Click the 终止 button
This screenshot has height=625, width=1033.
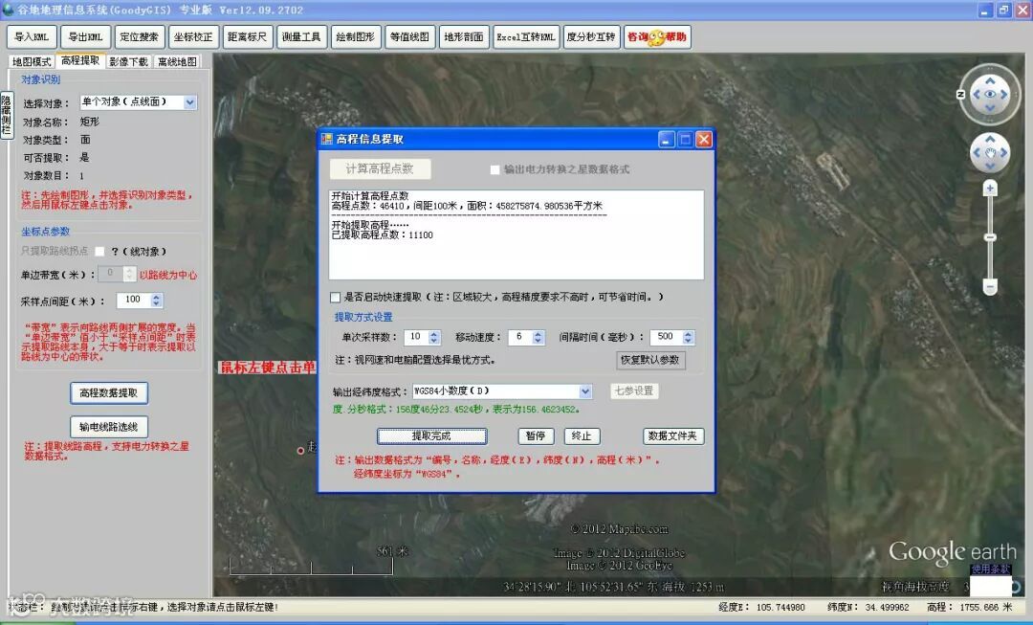click(x=582, y=435)
